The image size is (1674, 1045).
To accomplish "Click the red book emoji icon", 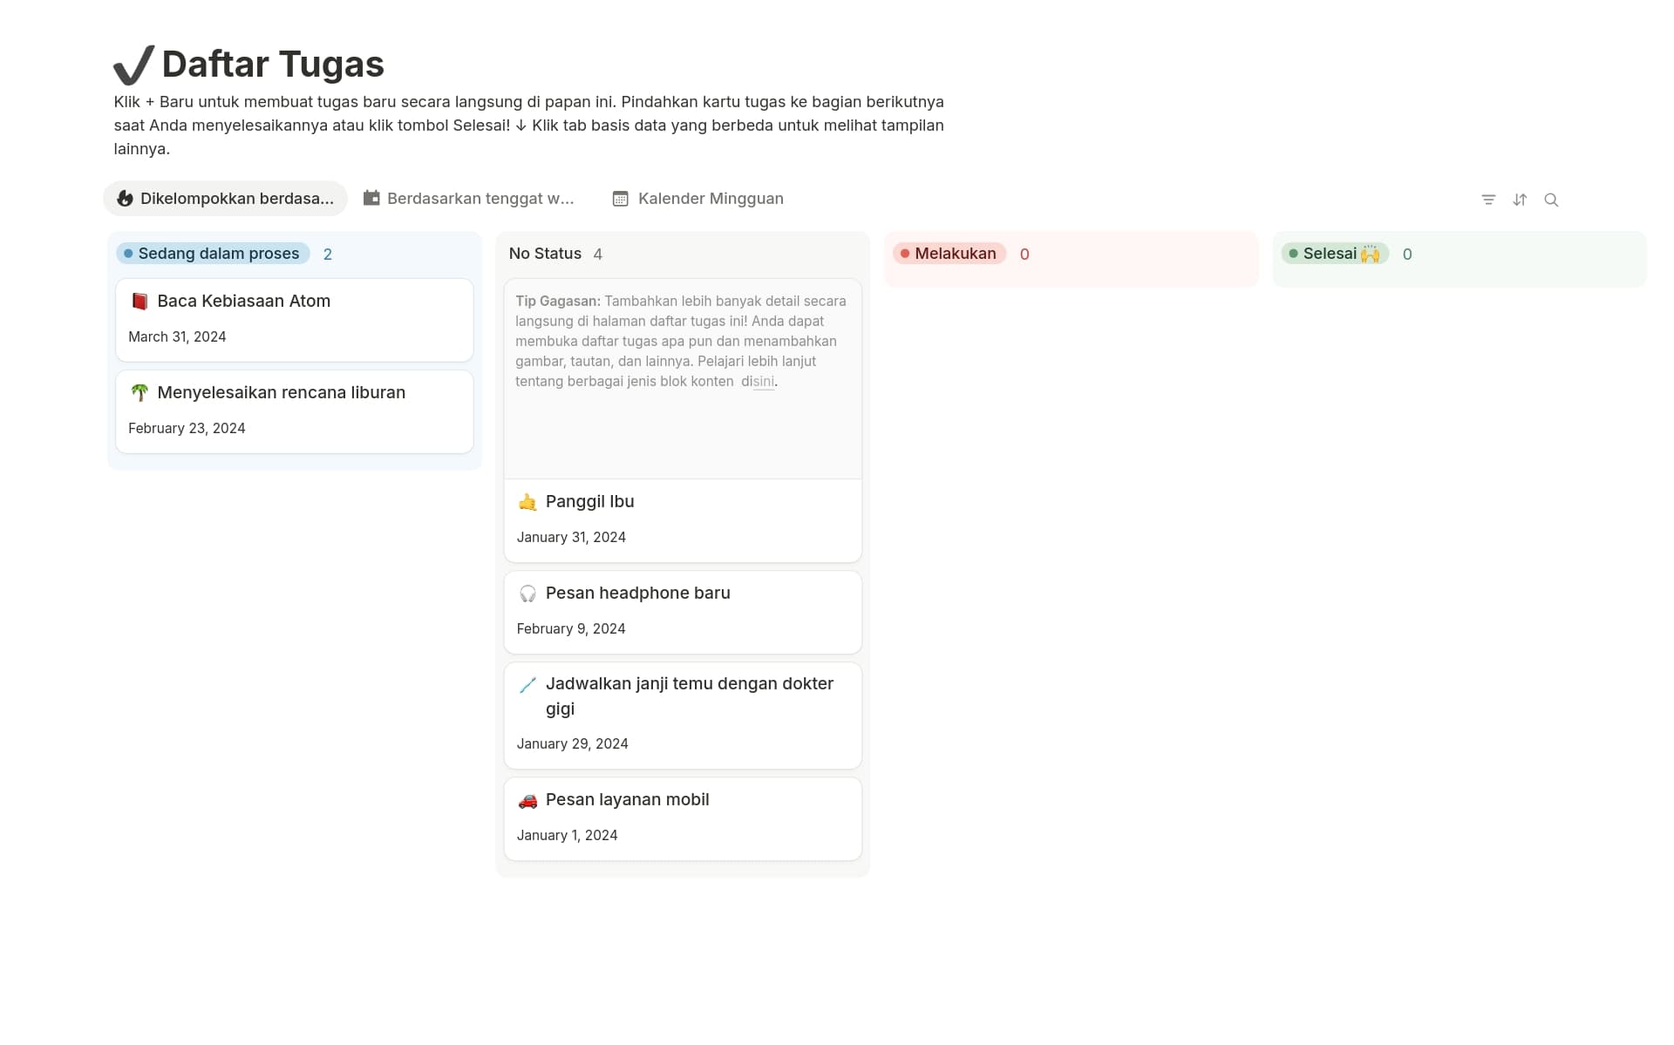I will tap(139, 302).
